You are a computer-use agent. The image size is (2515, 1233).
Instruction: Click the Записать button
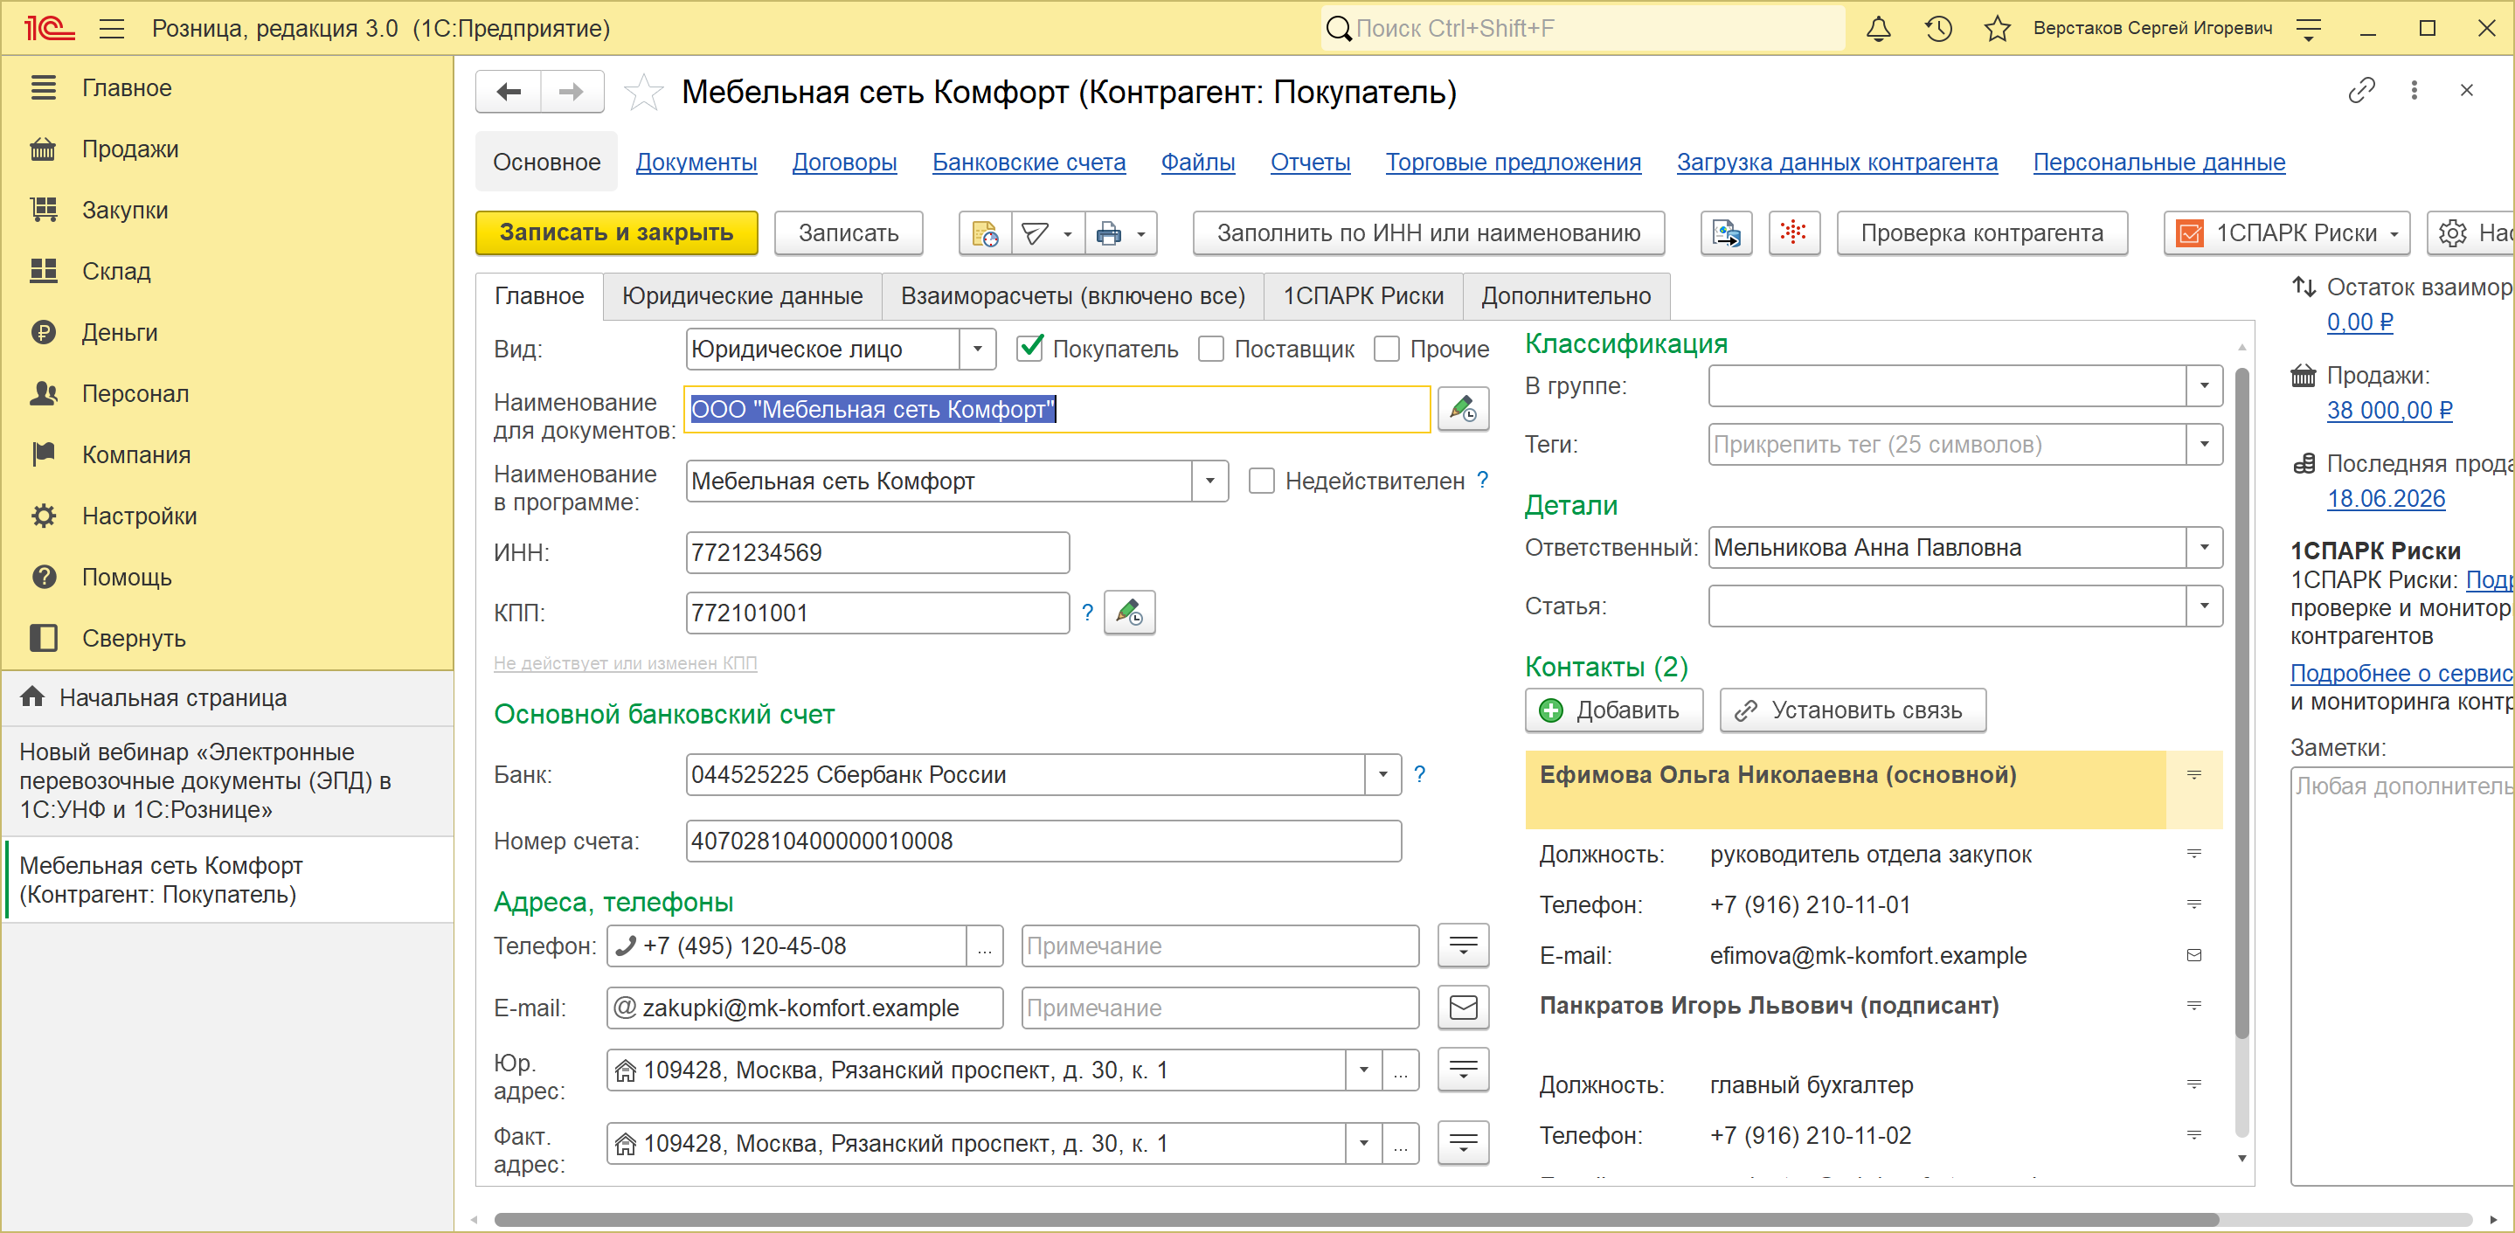pyautogui.click(x=849, y=233)
